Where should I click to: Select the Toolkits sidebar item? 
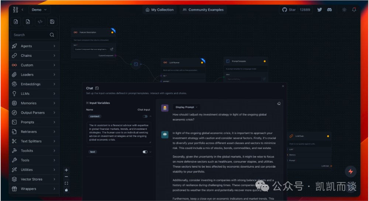(34, 151)
